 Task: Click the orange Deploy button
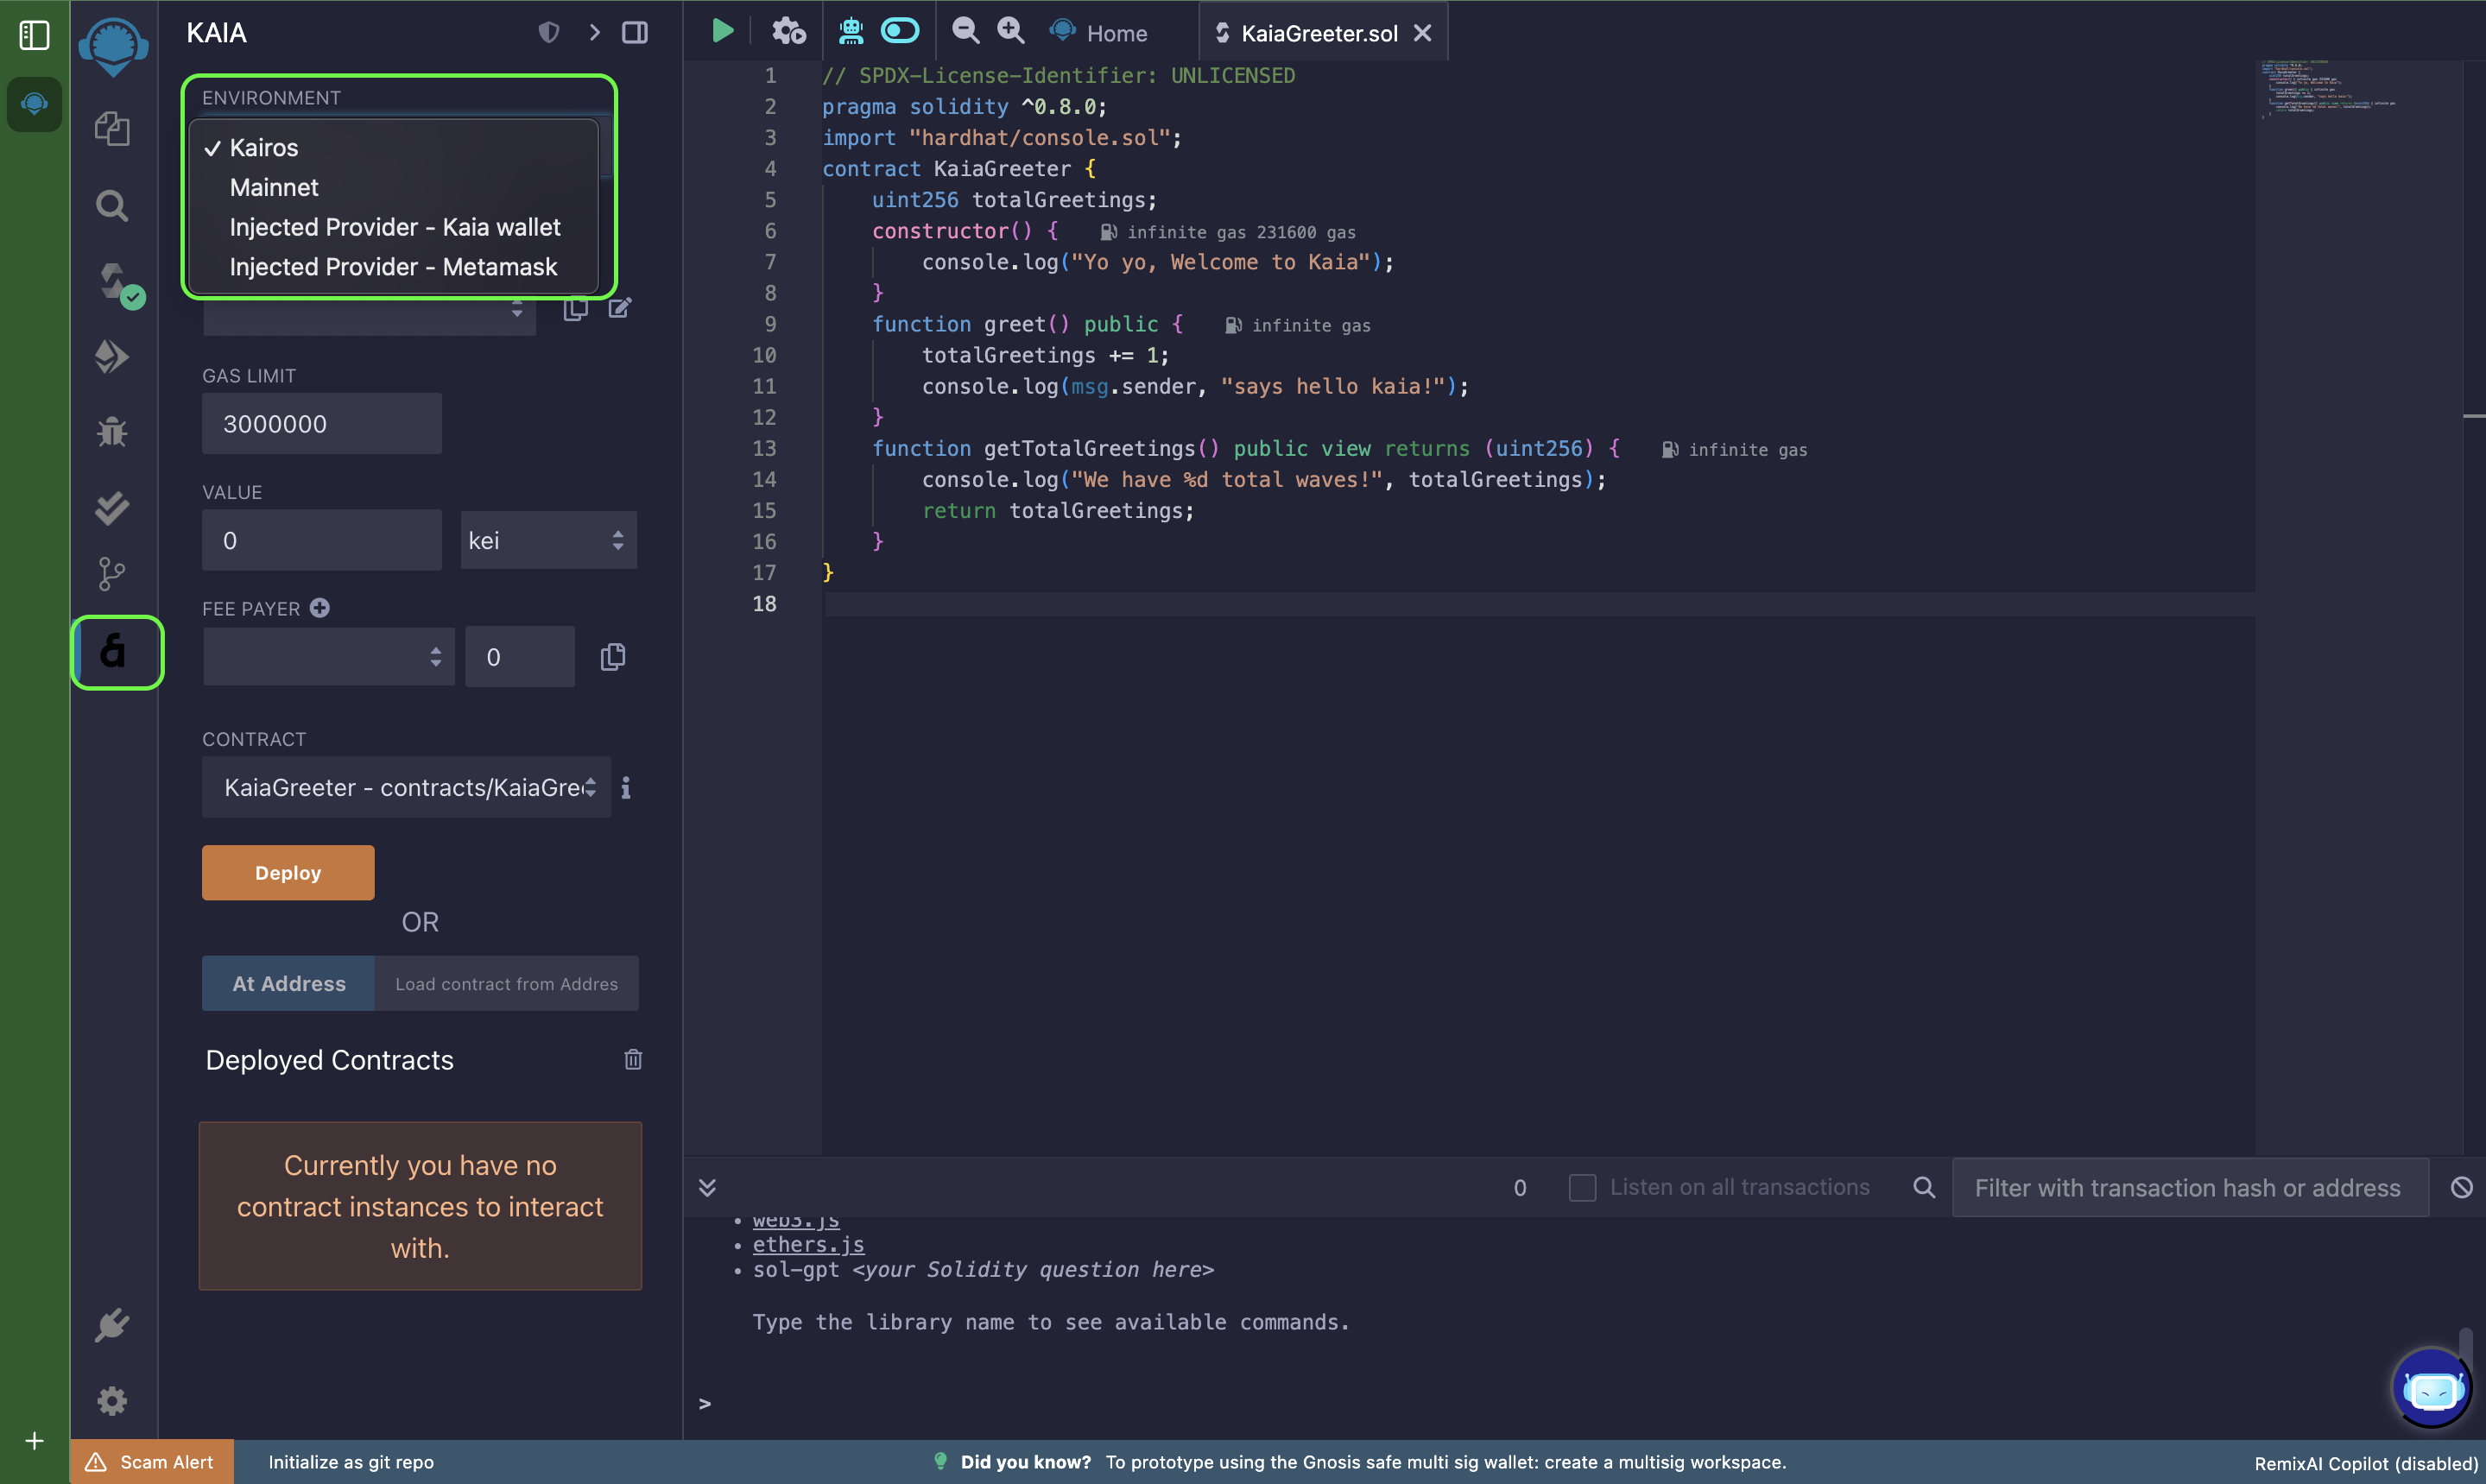(x=288, y=872)
